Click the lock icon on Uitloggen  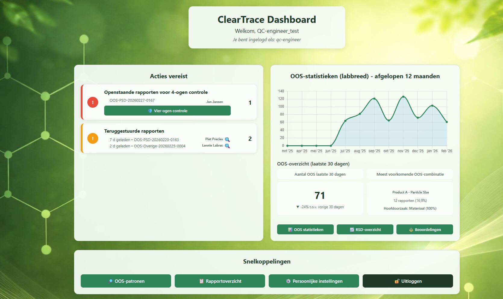397,281
